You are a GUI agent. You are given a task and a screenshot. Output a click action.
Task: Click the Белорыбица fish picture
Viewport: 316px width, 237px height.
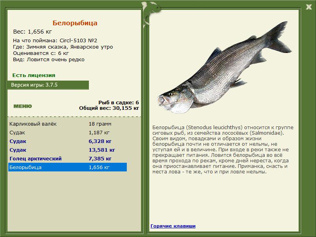coord(224,68)
